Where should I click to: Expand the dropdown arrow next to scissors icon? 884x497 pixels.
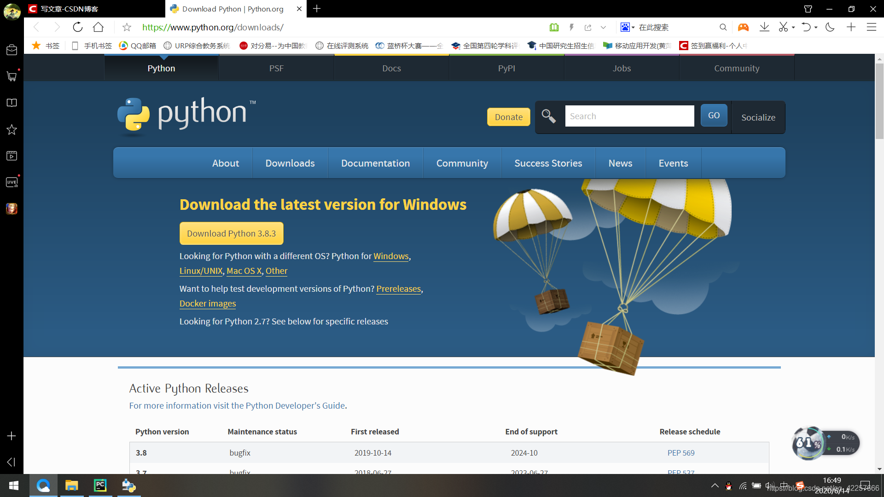tap(793, 28)
